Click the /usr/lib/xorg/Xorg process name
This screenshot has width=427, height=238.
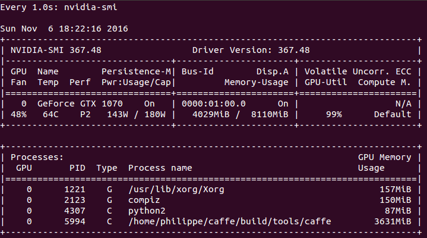pos(176,189)
